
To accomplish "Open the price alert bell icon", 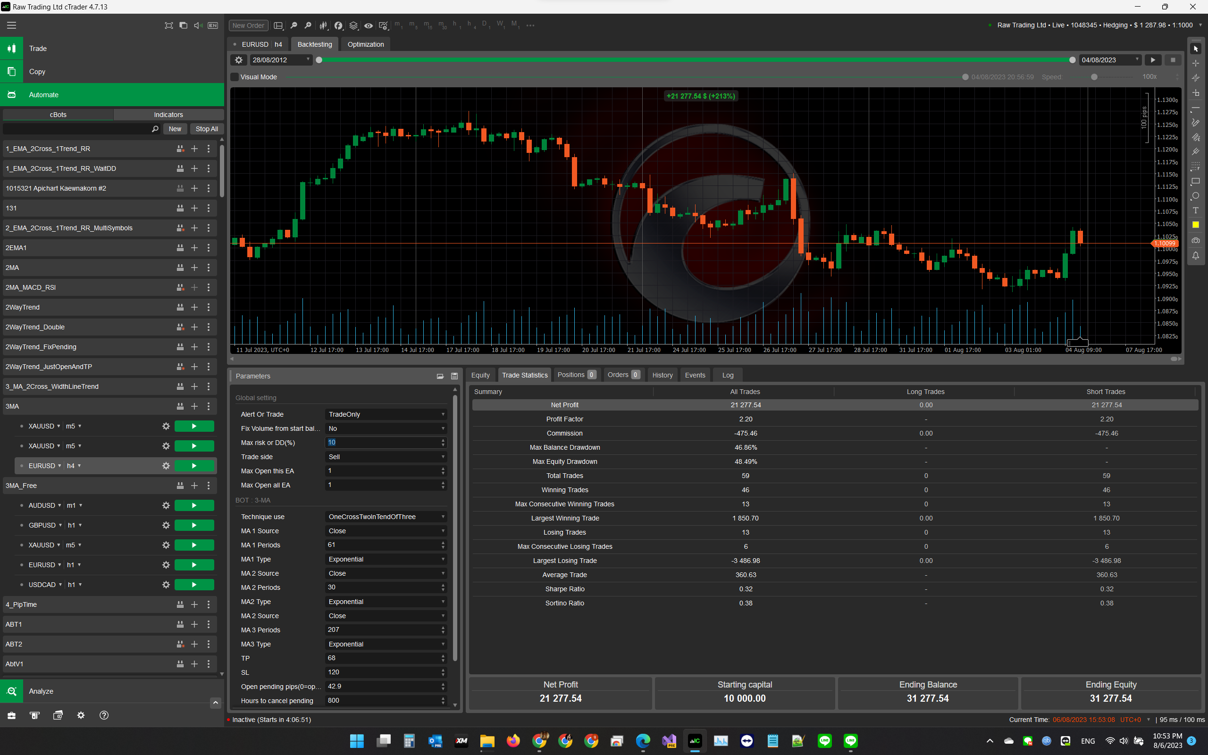I will (1196, 256).
